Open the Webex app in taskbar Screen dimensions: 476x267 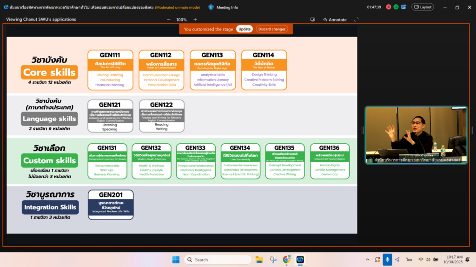(x=300, y=260)
